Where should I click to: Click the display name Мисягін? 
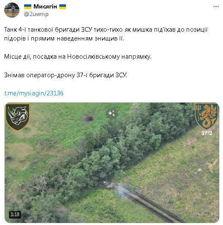click(x=45, y=6)
